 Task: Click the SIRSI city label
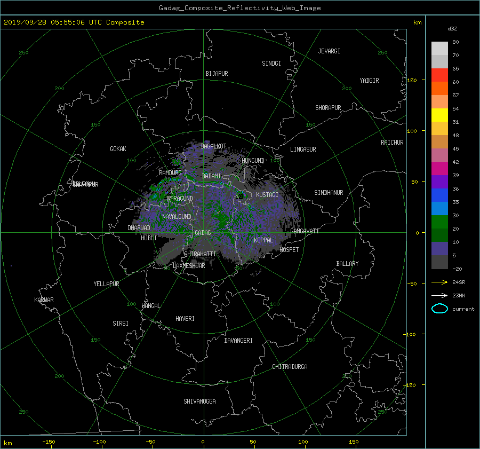[121, 324]
